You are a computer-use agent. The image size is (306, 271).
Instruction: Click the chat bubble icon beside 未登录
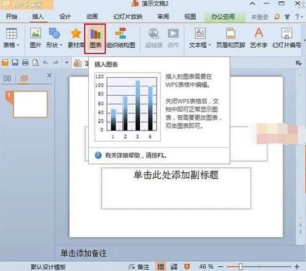(x=277, y=17)
